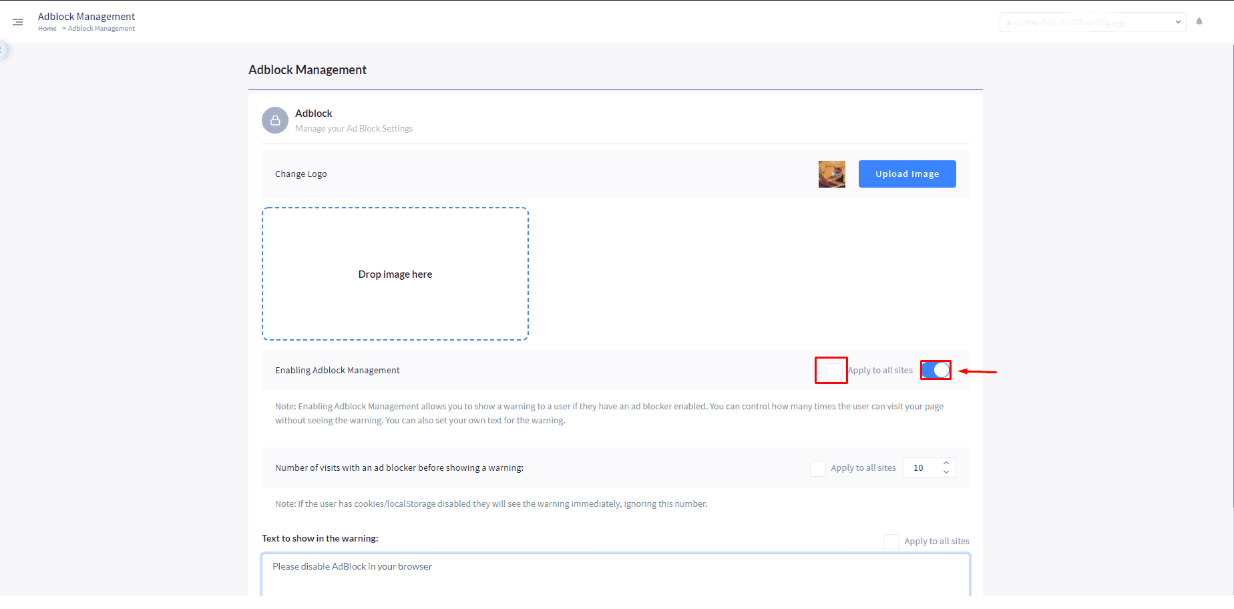1234x609 pixels.
Task: Toggle the Enabling Adblock Management switch
Action: [x=936, y=370]
